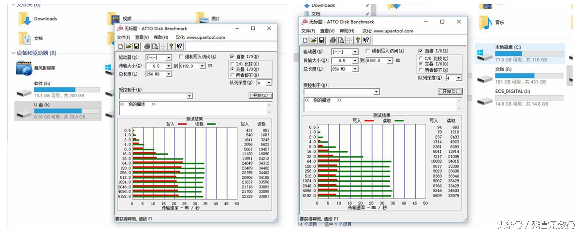The height and width of the screenshot is (232, 580).
Task: Click Open folder icon in right ATTO window
Action: click(x=313, y=40)
